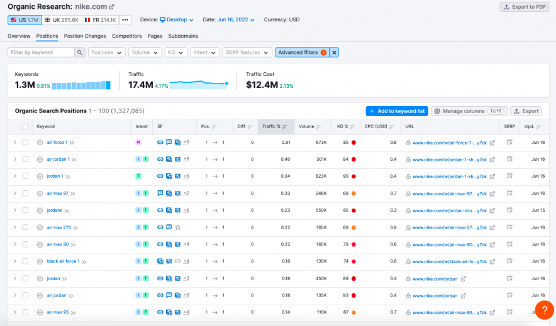Click more databases ellipsis button
Screen dimensions: 556x326
tap(125, 20)
